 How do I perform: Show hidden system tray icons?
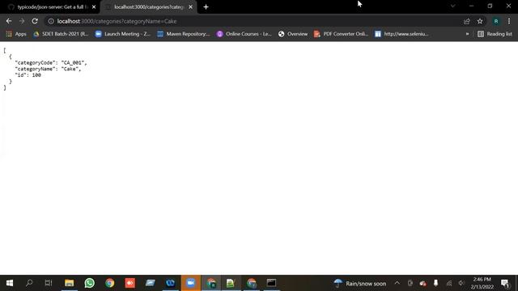[x=397, y=283]
